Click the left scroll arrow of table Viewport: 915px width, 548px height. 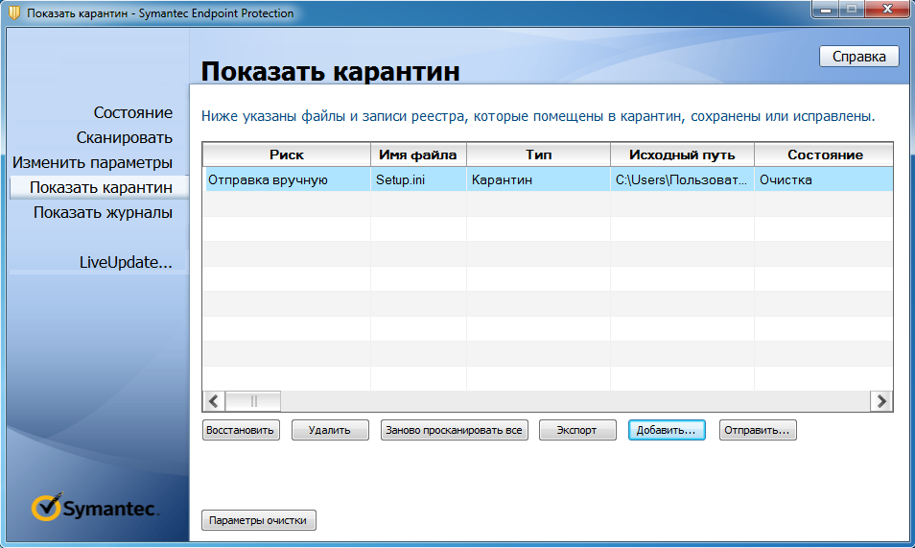[x=214, y=401]
